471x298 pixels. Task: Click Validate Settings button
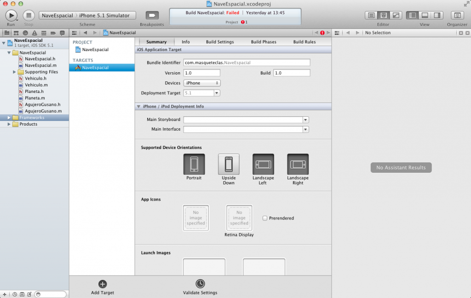(x=200, y=287)
